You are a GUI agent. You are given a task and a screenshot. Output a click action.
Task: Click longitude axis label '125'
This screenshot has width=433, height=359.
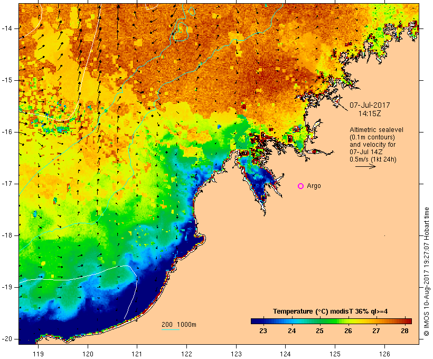pos(335,354)
